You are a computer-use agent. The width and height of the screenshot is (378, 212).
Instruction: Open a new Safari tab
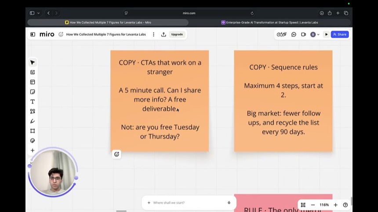[338, 13]
